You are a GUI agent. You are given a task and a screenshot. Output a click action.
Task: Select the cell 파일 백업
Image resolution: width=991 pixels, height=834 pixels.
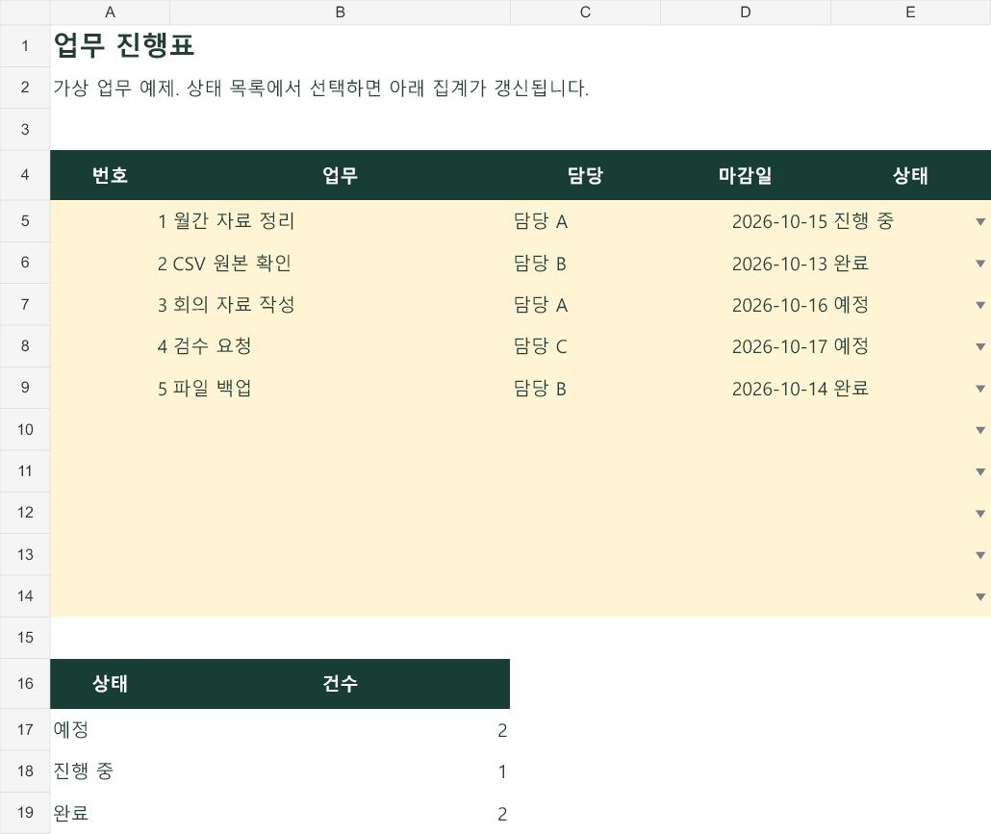[340, 388]
